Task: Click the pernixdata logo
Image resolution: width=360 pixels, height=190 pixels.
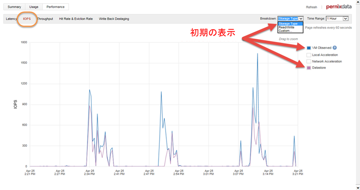Action: tap(339, 7)
